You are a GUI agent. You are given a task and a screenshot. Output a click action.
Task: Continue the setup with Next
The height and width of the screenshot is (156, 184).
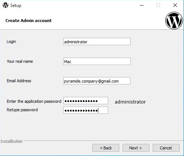pyautogui.click(x=136, y=148)
